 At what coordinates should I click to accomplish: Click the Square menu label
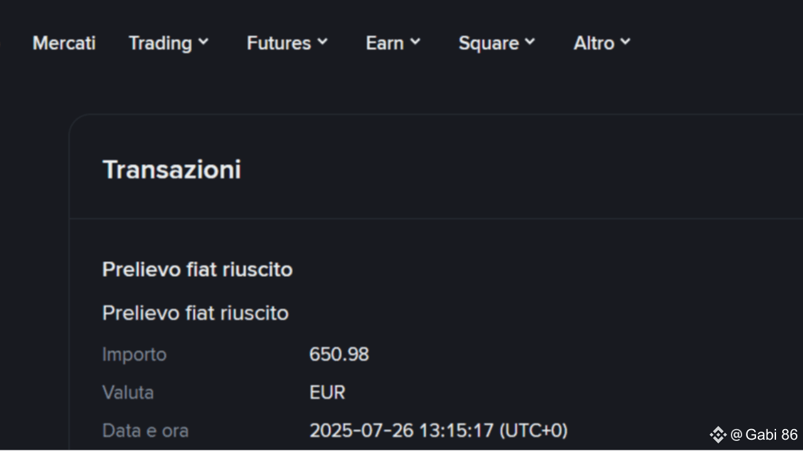[x=488, y=43]
